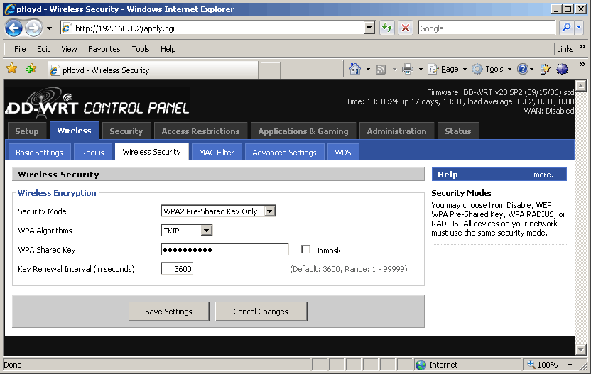Click the Save Settings button
The height and width of the screenshot is (374, 591).
168,312
